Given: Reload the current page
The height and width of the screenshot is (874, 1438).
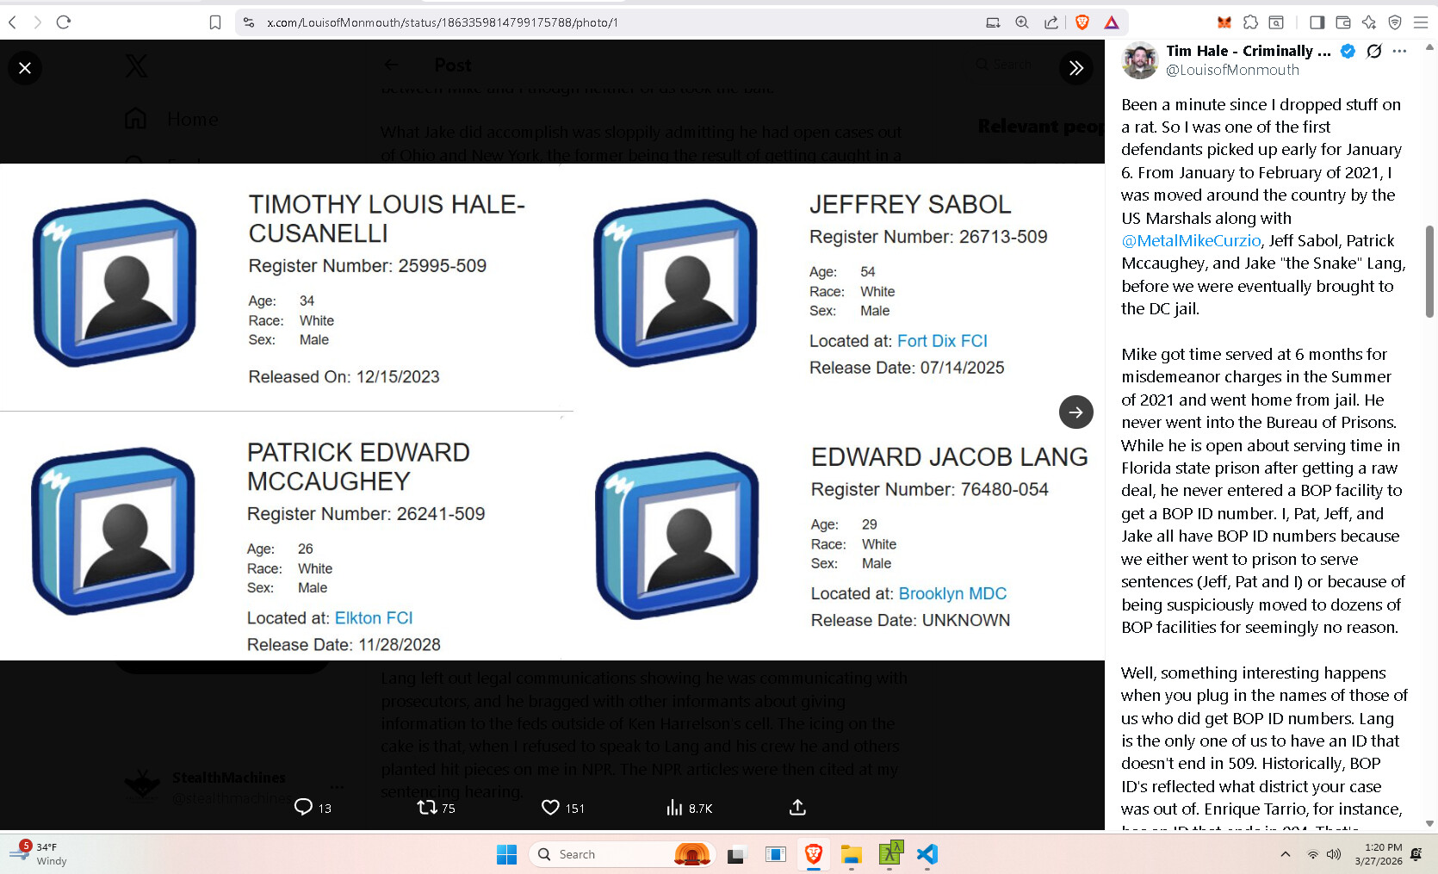Looking at the screenshot, I should (64, 22).
